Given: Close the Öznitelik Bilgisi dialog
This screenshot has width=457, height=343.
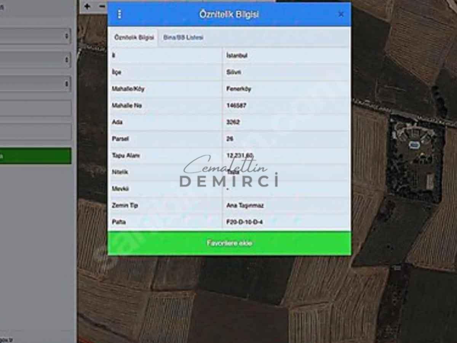Looking at the screenshot, I should [341, 14].
